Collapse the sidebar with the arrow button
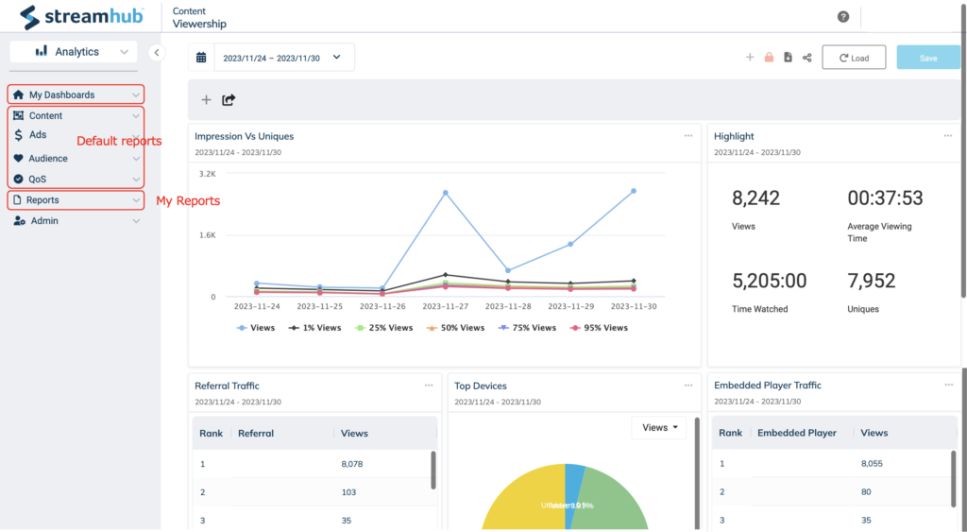The height and width of the screenshot is (532, 967). click(157, 53)
